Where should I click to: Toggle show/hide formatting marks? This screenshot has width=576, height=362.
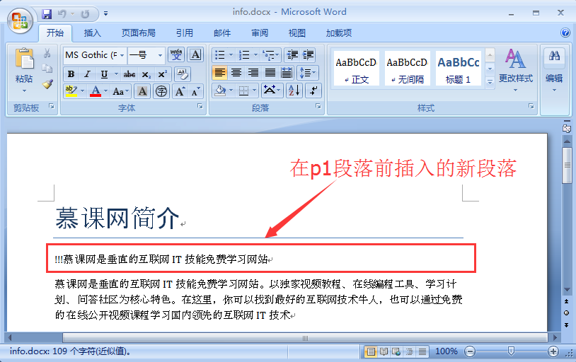coord(313,90)
